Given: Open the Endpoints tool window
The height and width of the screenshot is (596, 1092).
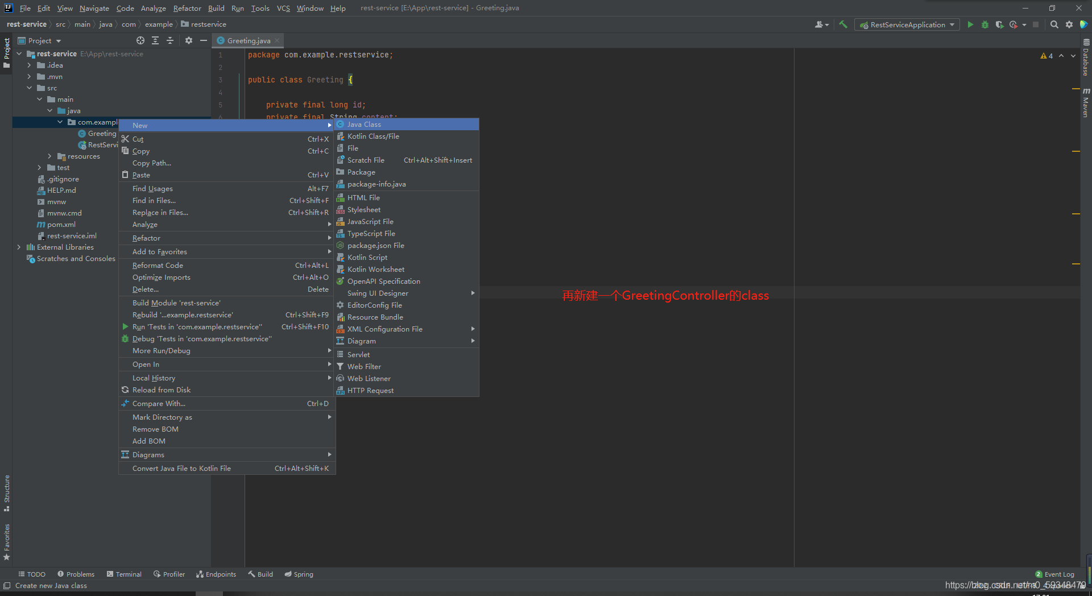Looking at the screenshot, I should pos(216,574).
